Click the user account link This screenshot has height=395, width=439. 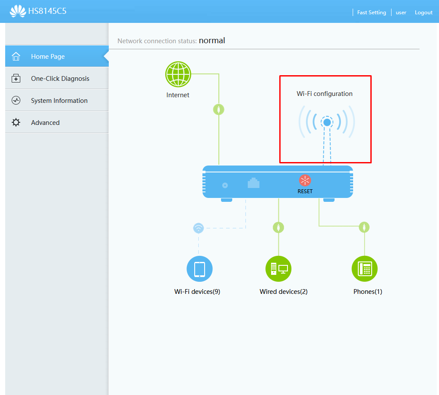pyautogui.click(x=401, y=13)
